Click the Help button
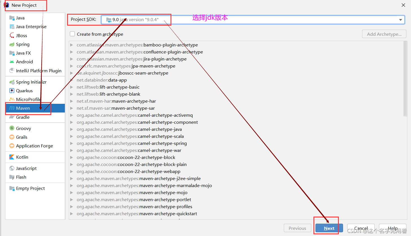 (392, 228)
